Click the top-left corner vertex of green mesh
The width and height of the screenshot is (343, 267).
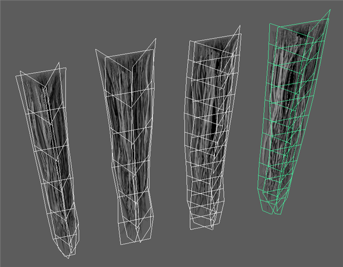click(x=268, y=26)
